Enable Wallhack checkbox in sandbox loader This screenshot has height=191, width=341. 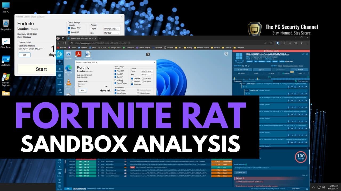pyautogui.click(x=116, y=80)
